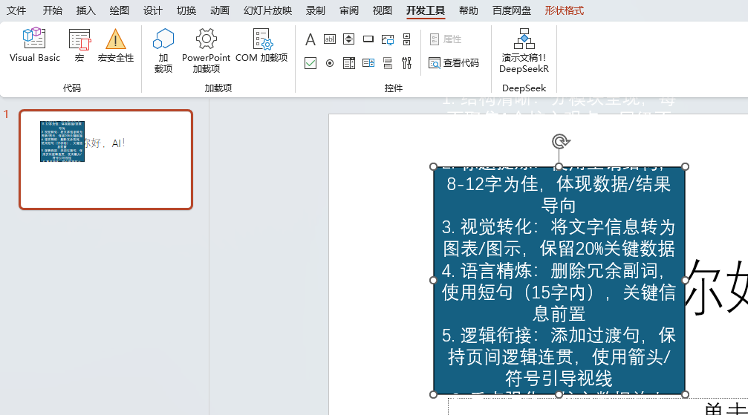Click bottom-right corner handle of blue shape
This screenshot has height=415, width=748.
point(685,394)
